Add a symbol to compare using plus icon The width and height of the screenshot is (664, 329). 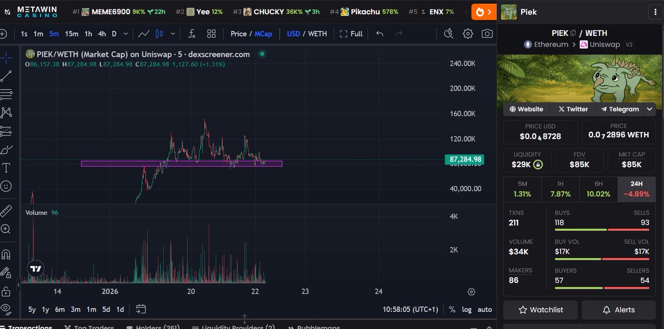[x=3, y=34]
